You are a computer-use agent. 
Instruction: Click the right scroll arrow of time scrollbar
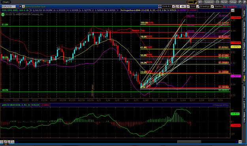[x=236, y=142]
